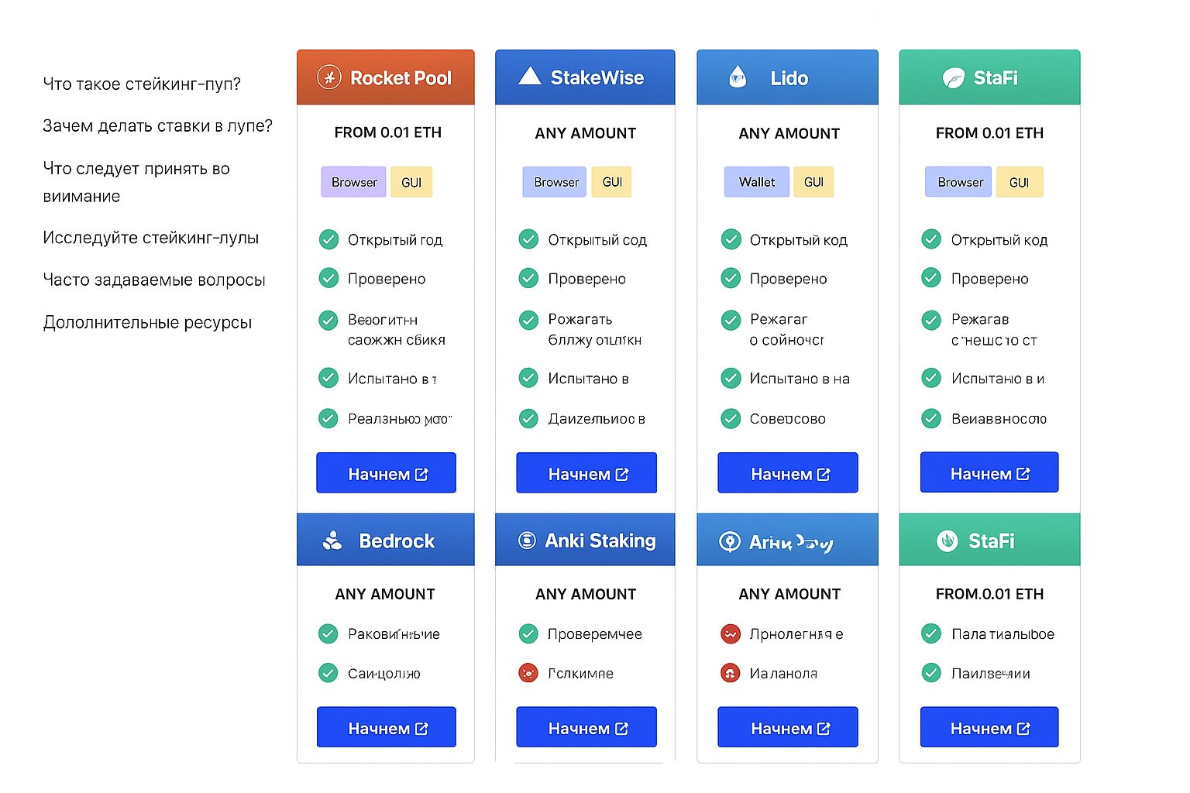
Task: Select the StakeWise triangle logo
Action: (x=530, y=75)
